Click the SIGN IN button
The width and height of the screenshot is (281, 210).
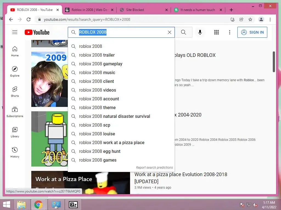(x=252, y=32)
